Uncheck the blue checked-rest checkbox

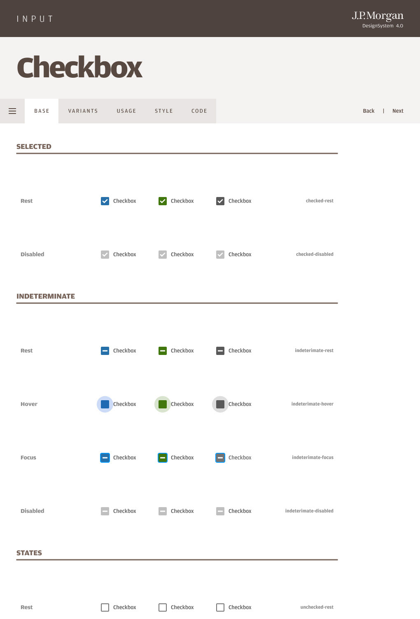point(105,201)
